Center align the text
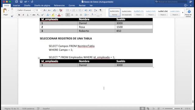 coord(72,15)
